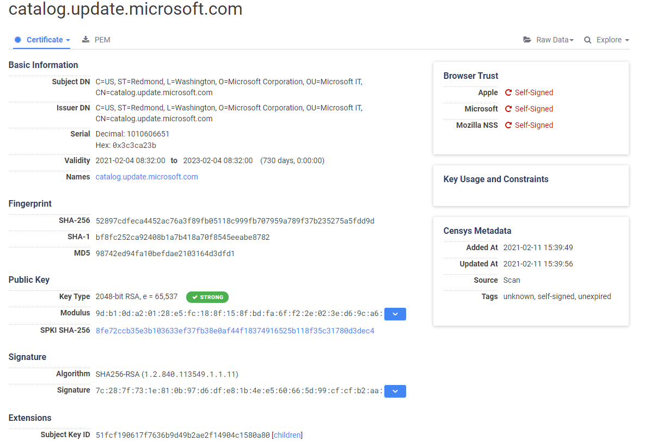Click the Modulus hex string text

(x=239, y=313)
